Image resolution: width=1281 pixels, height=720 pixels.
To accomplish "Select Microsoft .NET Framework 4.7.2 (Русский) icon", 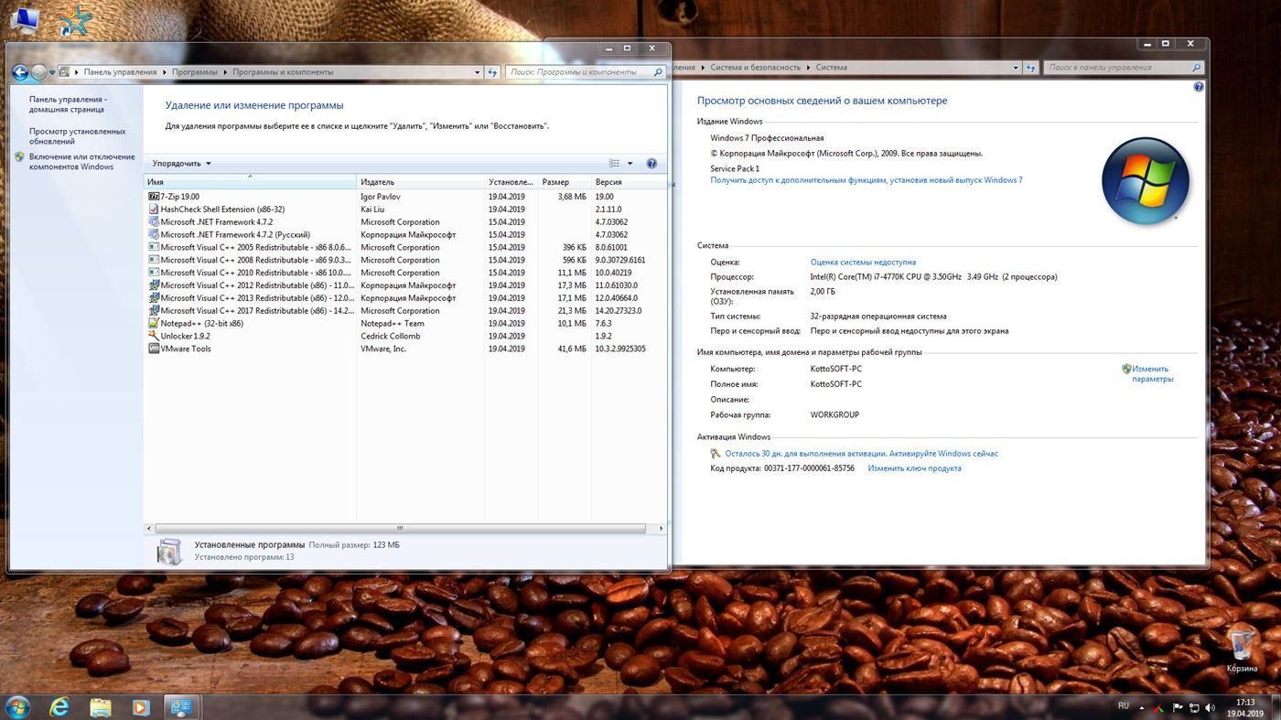I will (x=153, y=234).
